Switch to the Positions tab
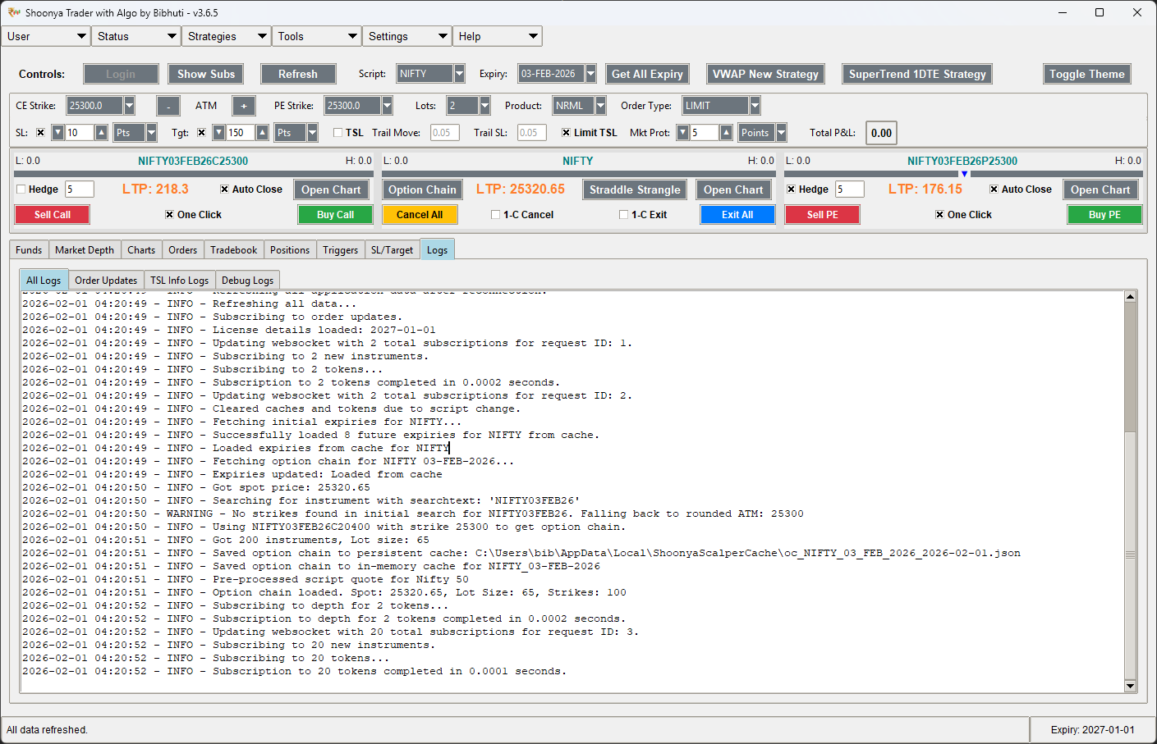 [x=289, y=249]
